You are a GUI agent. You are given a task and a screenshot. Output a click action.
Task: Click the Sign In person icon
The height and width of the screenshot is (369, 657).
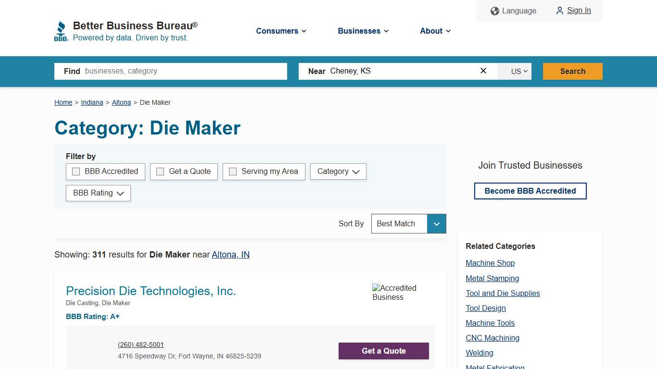(559, 10)
